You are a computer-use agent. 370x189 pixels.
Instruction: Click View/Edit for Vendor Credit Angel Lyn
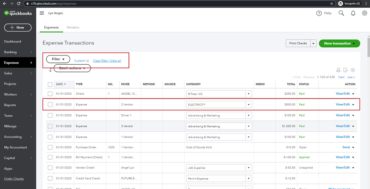pos(343,168)
